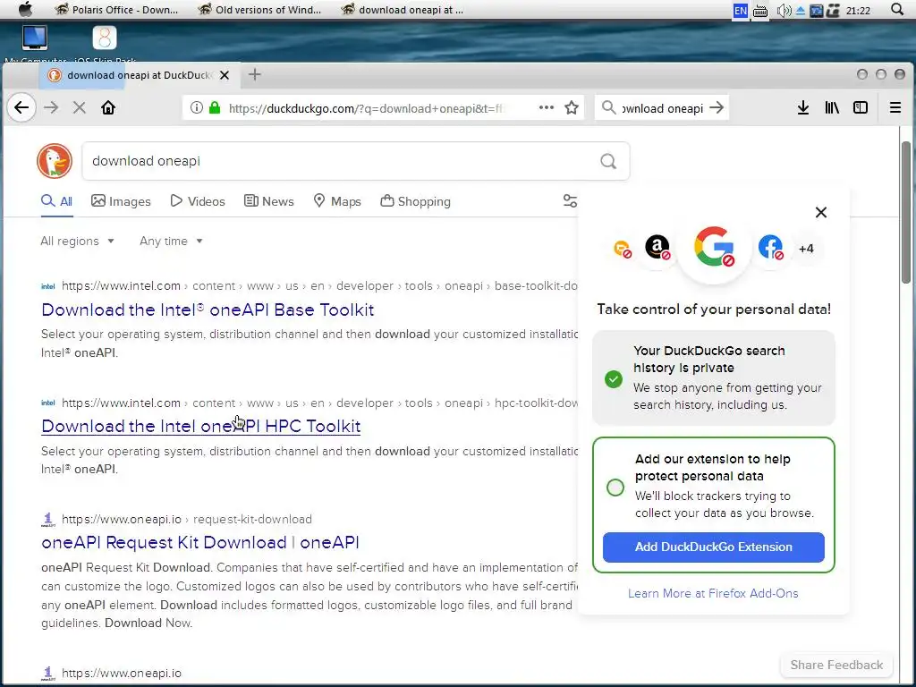The width and height of the screenshot is (916, 687).
Task: Select the All results tab
Action: click(x=56, y=201)
